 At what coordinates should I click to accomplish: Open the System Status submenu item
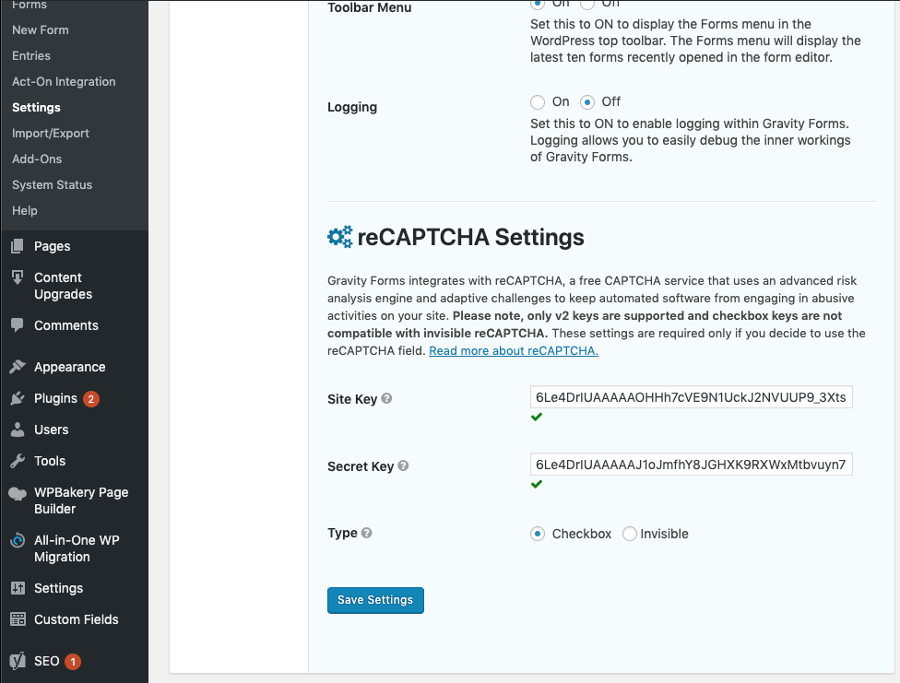53,185
